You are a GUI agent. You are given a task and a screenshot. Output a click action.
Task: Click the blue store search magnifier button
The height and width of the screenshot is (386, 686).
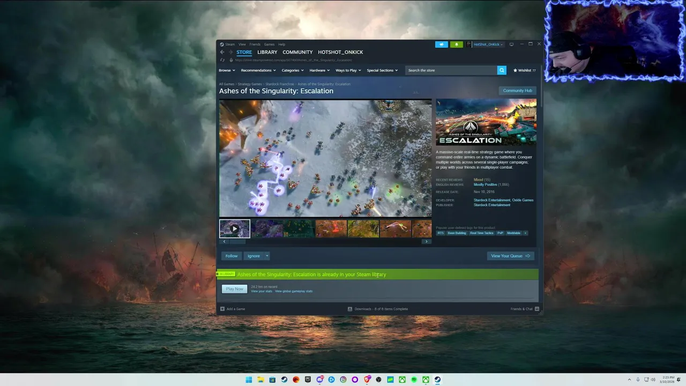[502, 70]
